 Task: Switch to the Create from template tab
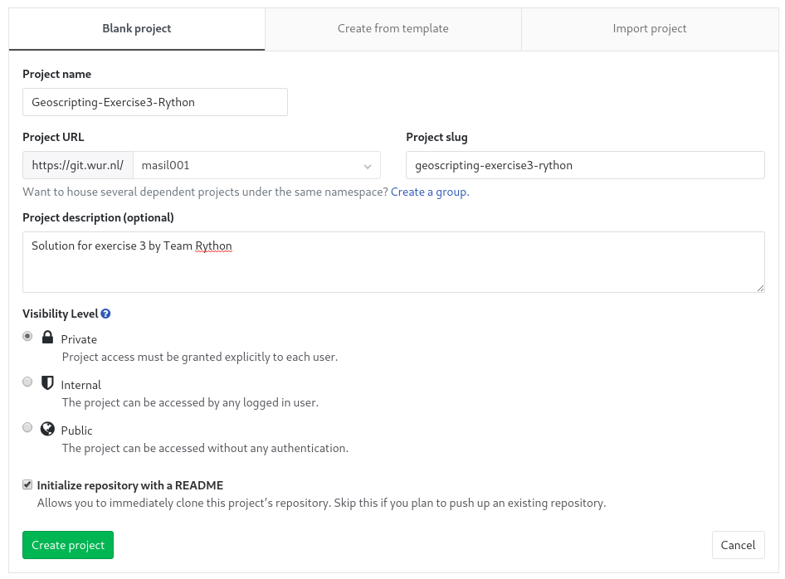tap(392, 28)
